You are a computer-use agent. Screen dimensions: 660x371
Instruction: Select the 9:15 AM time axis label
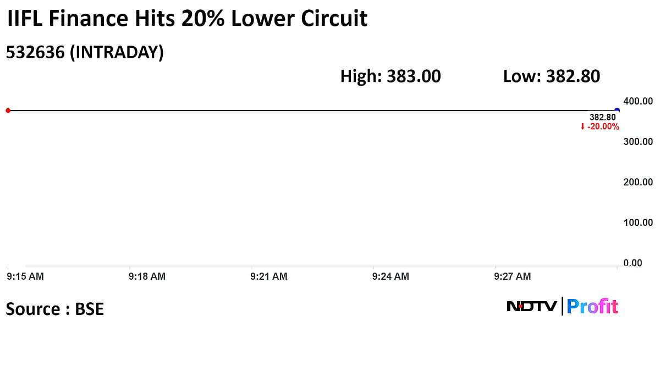pos(26,276)
